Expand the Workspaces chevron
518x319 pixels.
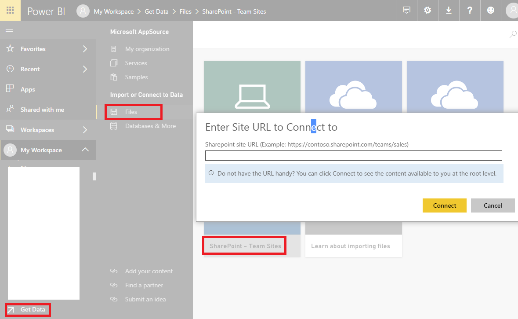(x=85, y=130)
